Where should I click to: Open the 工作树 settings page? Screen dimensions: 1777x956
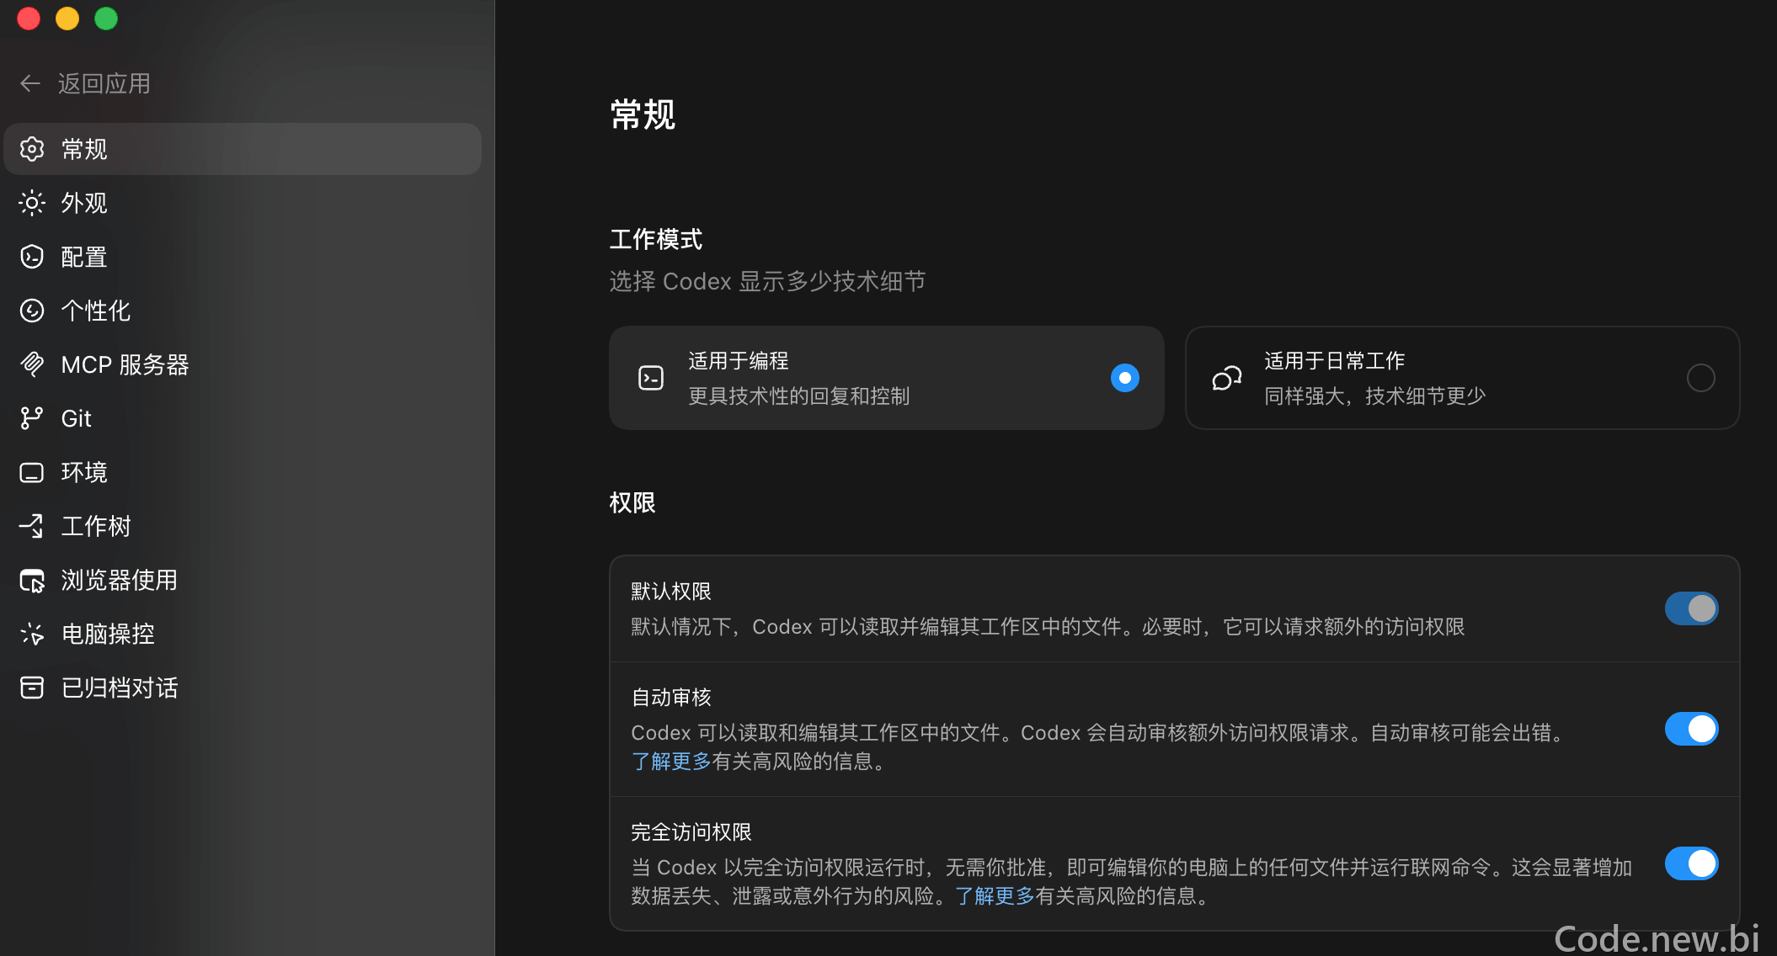243,526
